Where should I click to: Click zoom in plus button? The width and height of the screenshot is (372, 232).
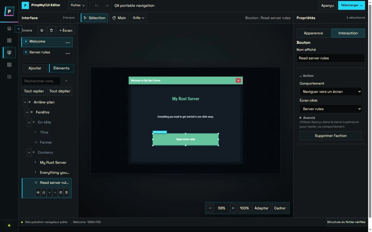(233, 208)
